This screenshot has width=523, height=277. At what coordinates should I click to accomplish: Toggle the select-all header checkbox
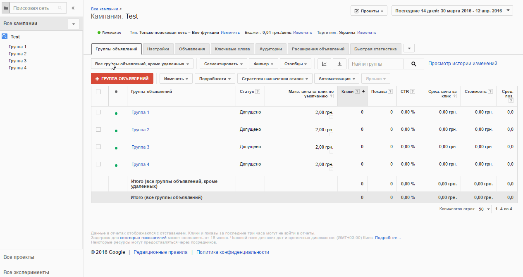(x=98, y=92)
